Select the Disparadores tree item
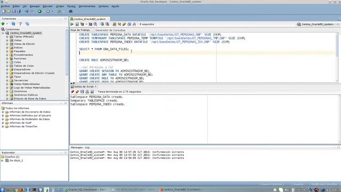This screenshot has width=341, height=192. (22, 69)
